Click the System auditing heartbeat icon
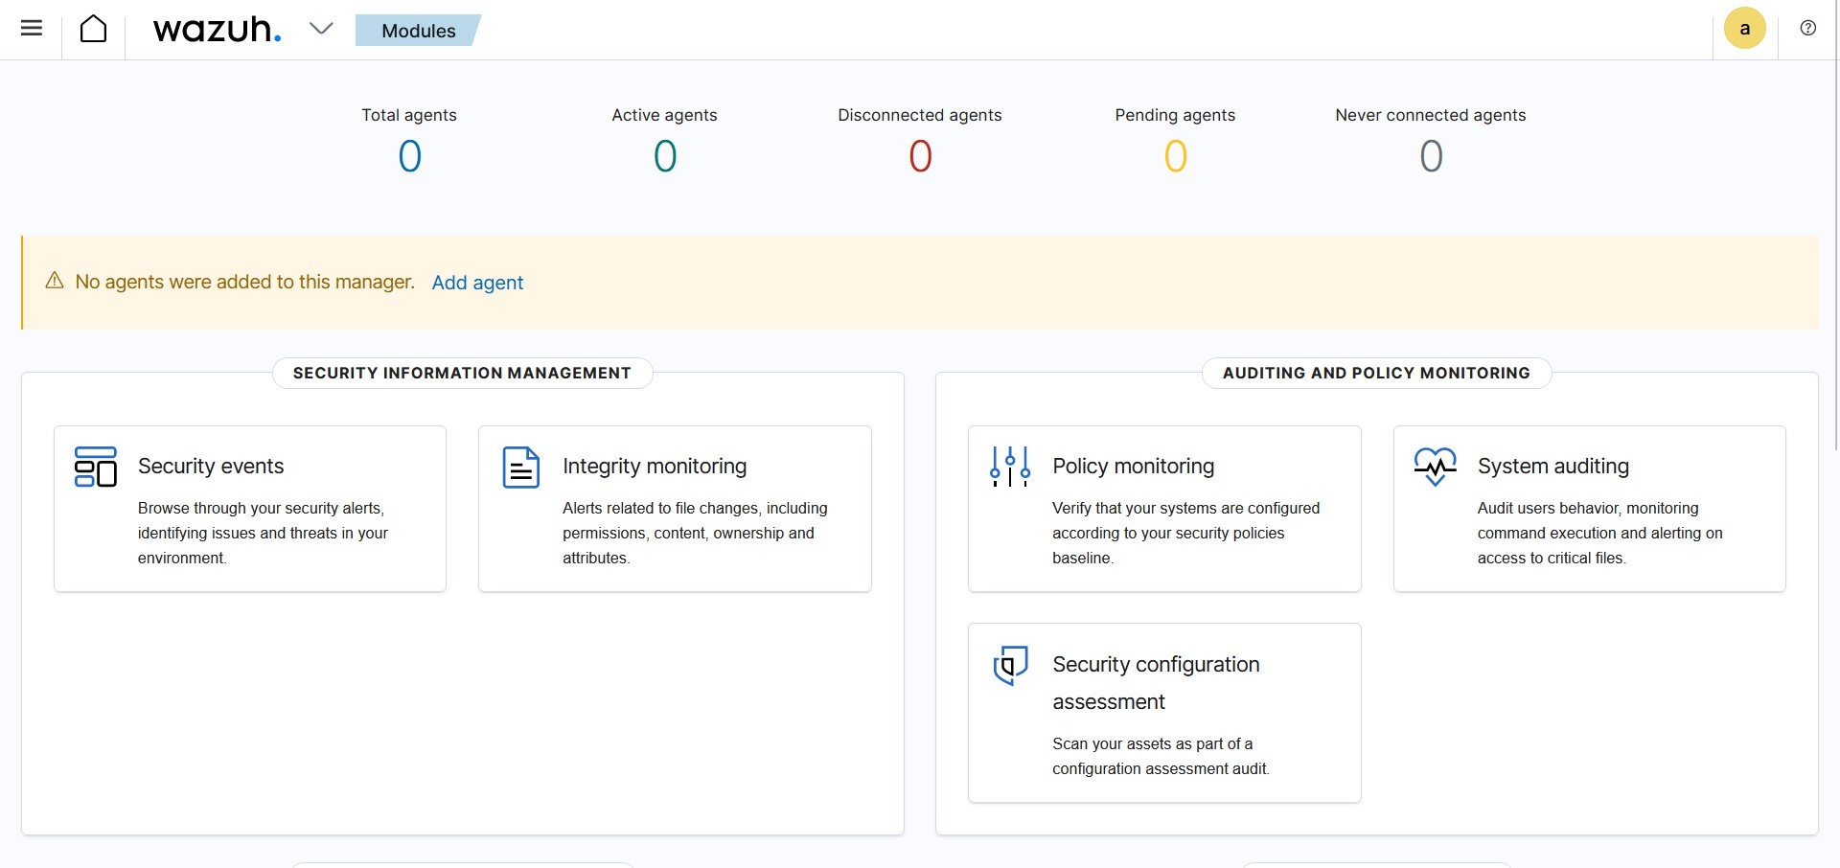 pos(1435,467)
